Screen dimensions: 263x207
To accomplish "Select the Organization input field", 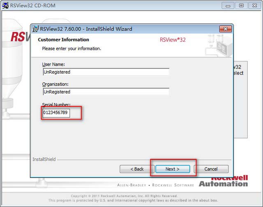I will pyautogui.click(x=106, y=92).
